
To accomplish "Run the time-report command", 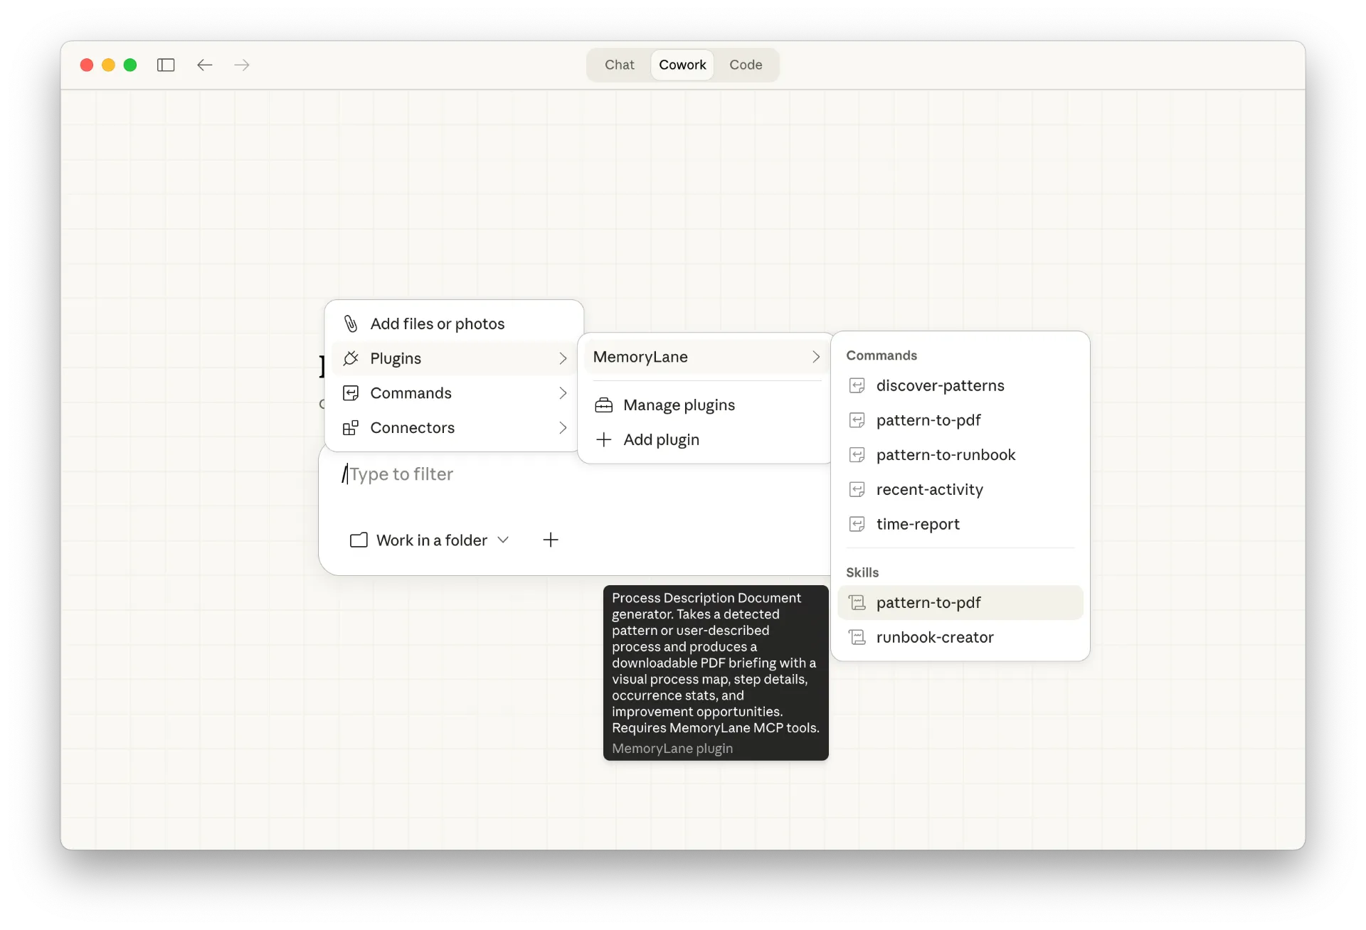I will click(917, 524).
